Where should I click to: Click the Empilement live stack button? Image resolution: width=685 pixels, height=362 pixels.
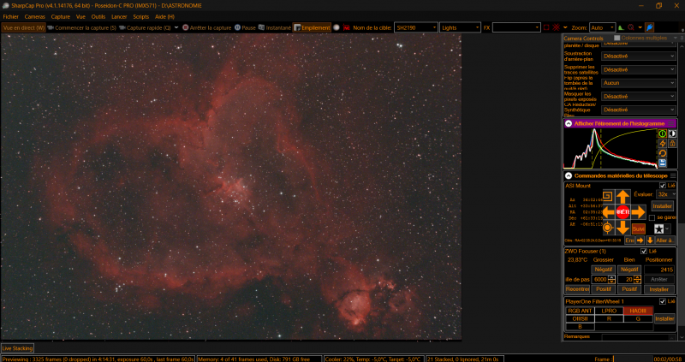click(312, 27)
